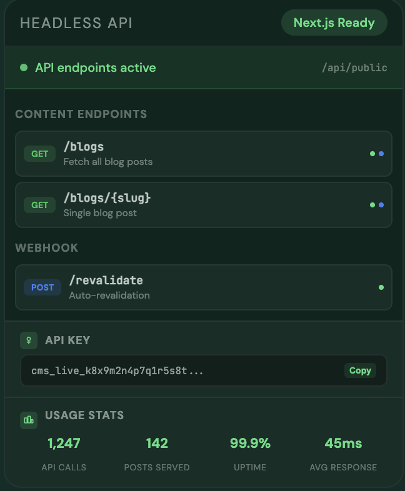
Task: Click the green dot on /blogs row
Action: [x=372, y=154]
